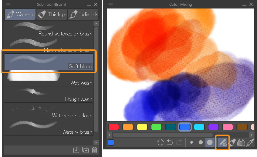Choose the large brush size dot
This screenshot has height=157, width=257.
tap(210, 142)
